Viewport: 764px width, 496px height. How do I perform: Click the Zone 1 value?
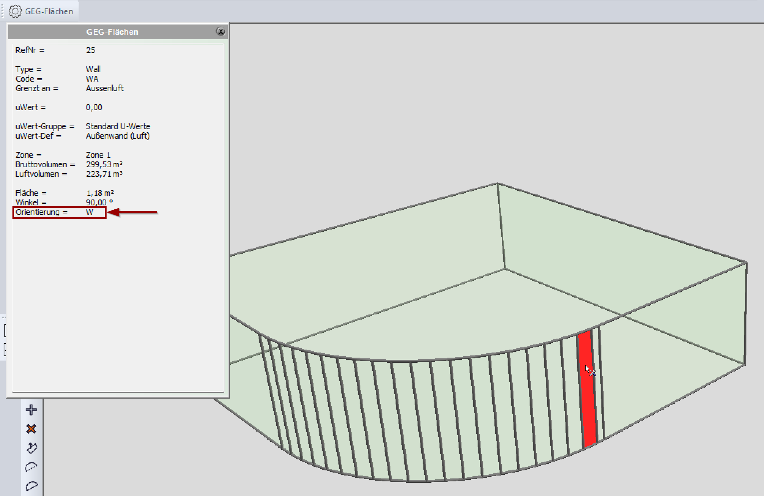click(x=98, y=155)
